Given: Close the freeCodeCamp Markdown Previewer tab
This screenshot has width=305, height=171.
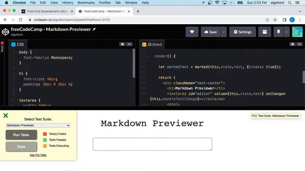Looking at the screenshot, I should click(x=129, y=11).
